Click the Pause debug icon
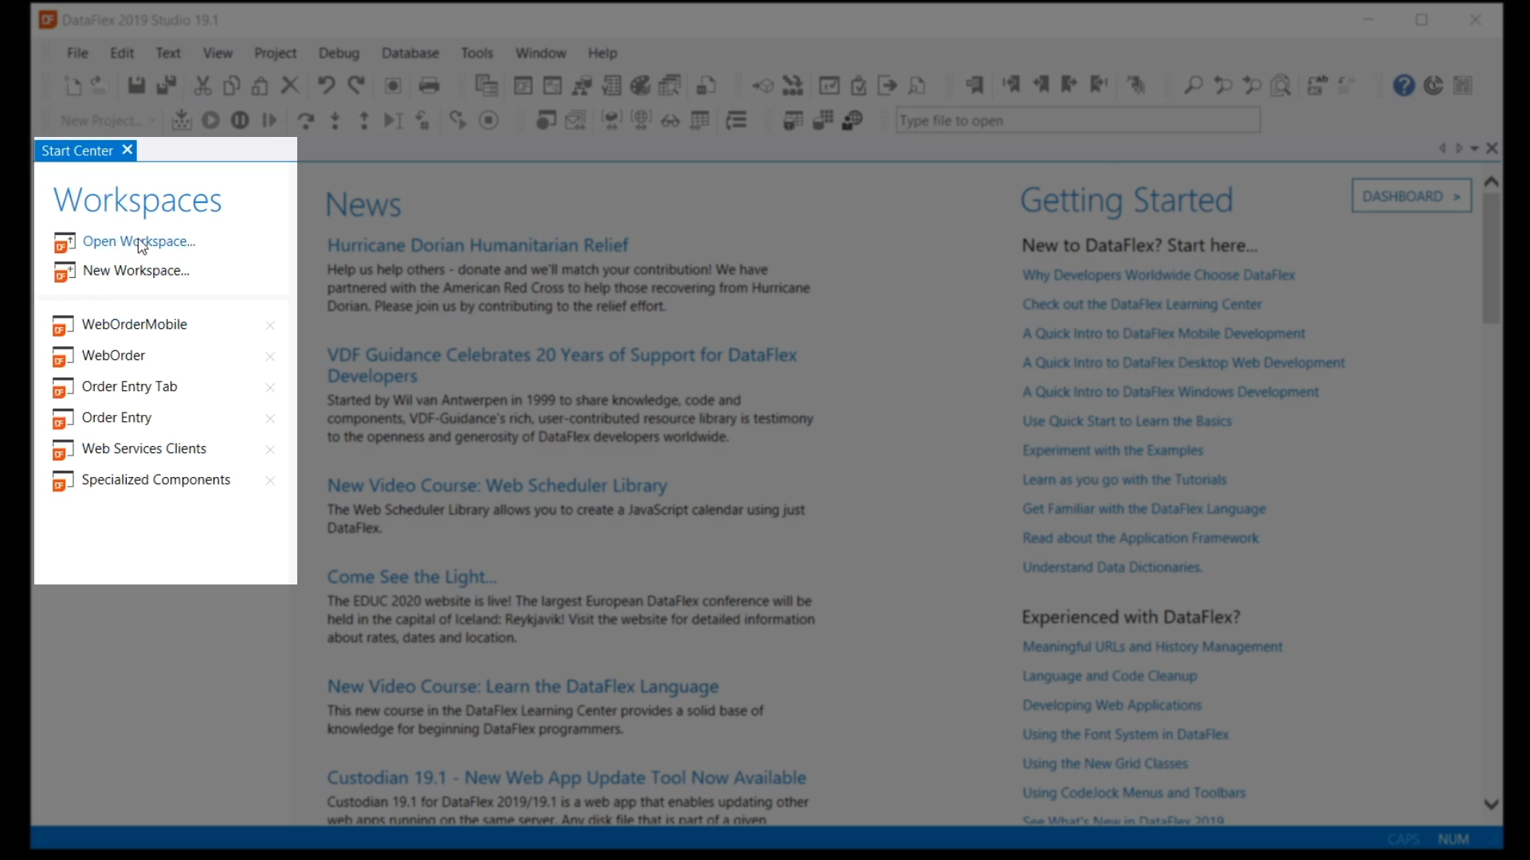This screenshot has width=1530, height=860. (x=240, y=120)
